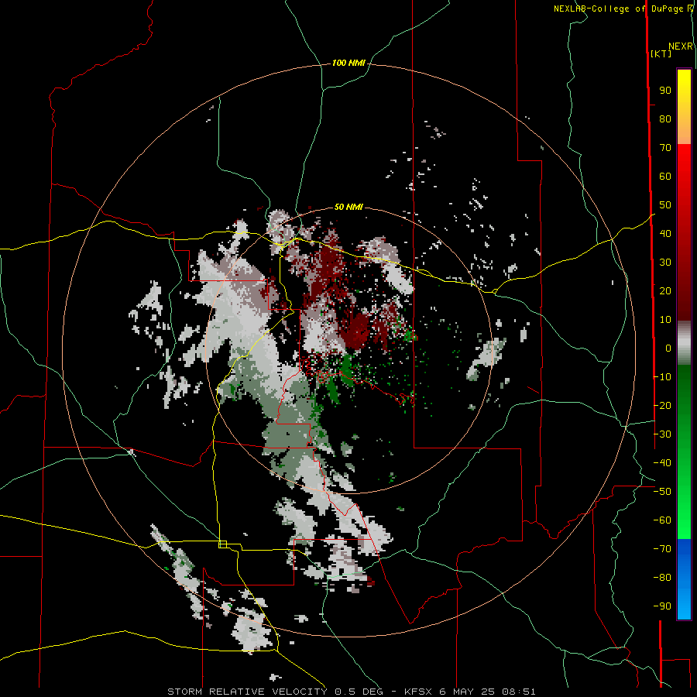
Task: Click the 80 value on the velocity scale
Action: coord(665,119)
